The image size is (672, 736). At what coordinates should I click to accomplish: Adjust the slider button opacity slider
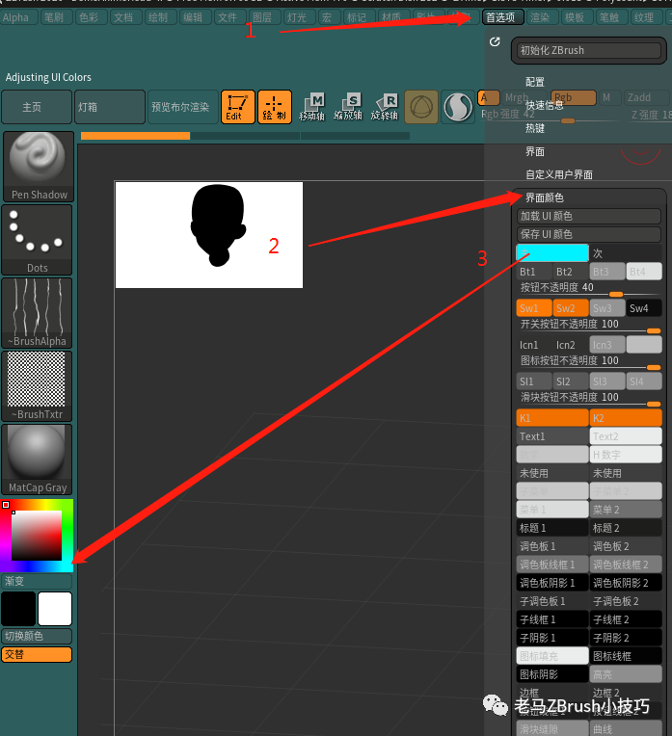pos(589,398)
